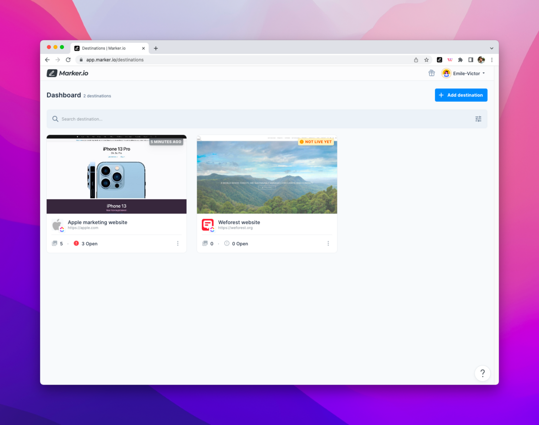Open the help question mark button
This screenshot has width=539, height=425.
pos(482,373)
